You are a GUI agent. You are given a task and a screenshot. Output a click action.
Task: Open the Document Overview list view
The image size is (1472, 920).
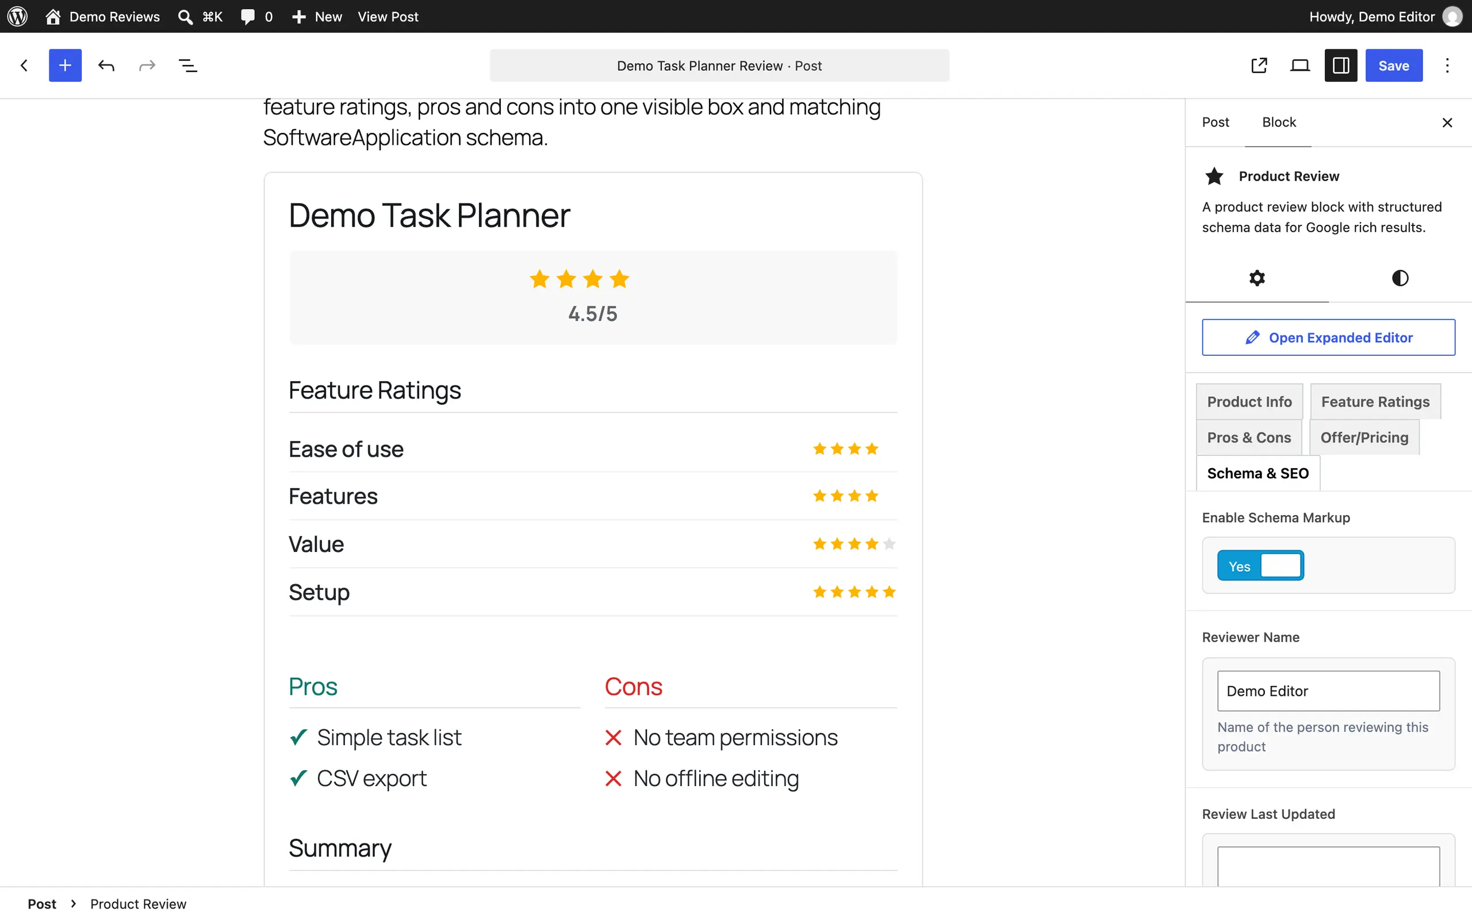pos(188,65)
